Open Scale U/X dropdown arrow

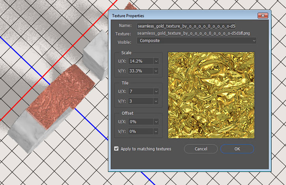pos(156,61)
